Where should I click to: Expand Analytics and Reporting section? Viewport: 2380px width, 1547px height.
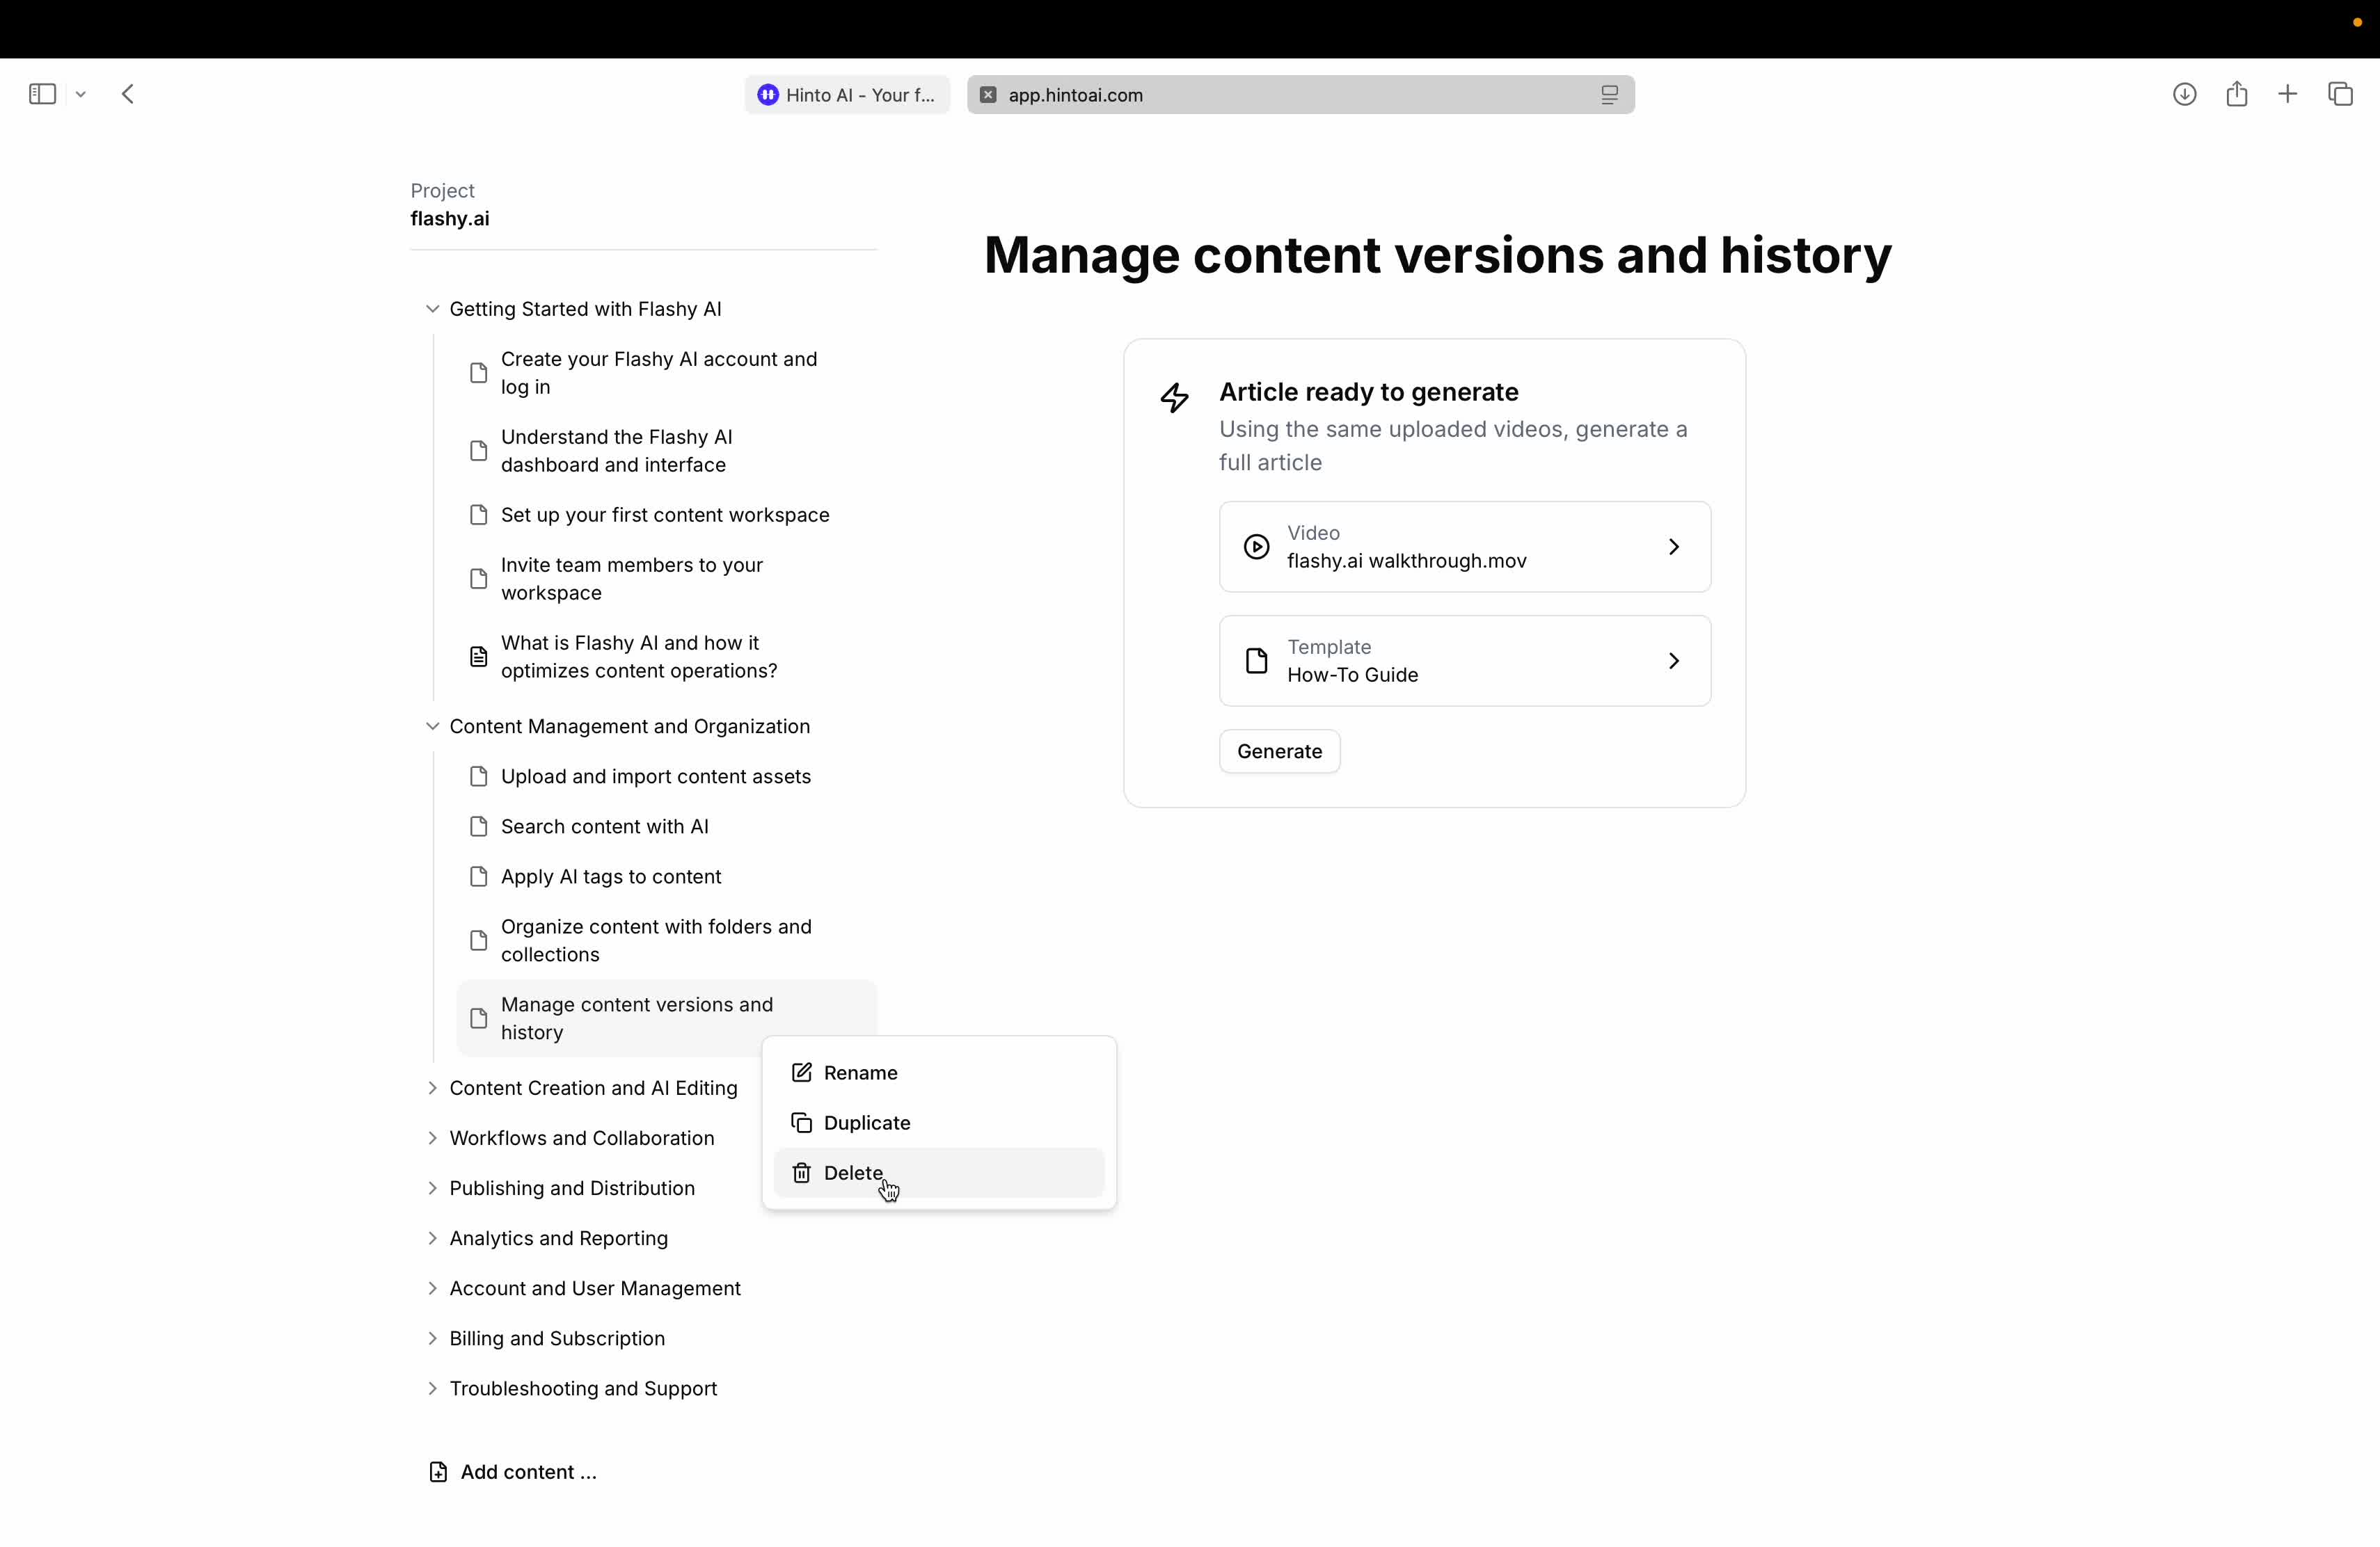[432, 1238]
